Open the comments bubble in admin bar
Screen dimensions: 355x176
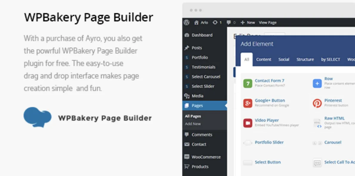pyautogui.click(x=229, y=22)
